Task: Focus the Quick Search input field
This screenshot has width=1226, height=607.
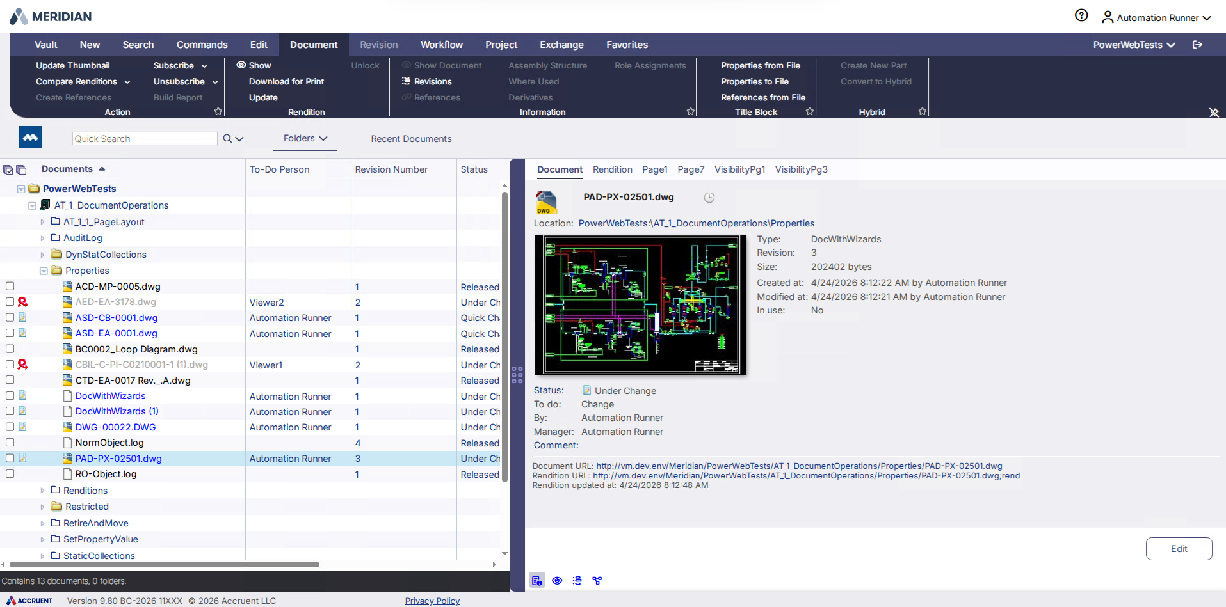Action: tap(145, 139)
